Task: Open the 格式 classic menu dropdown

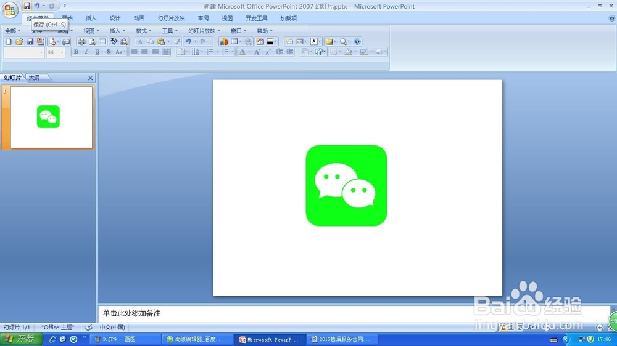Action: tap(143, 31)
